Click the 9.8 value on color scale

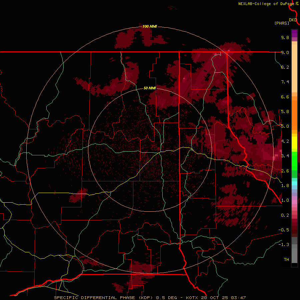pos(285,37)
